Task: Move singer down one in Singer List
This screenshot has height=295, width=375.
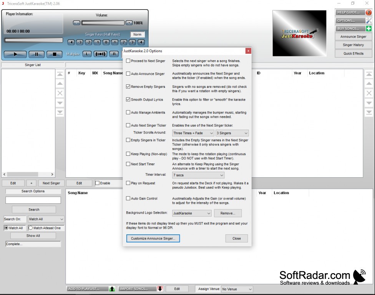Action: click(x=60, y=103)
